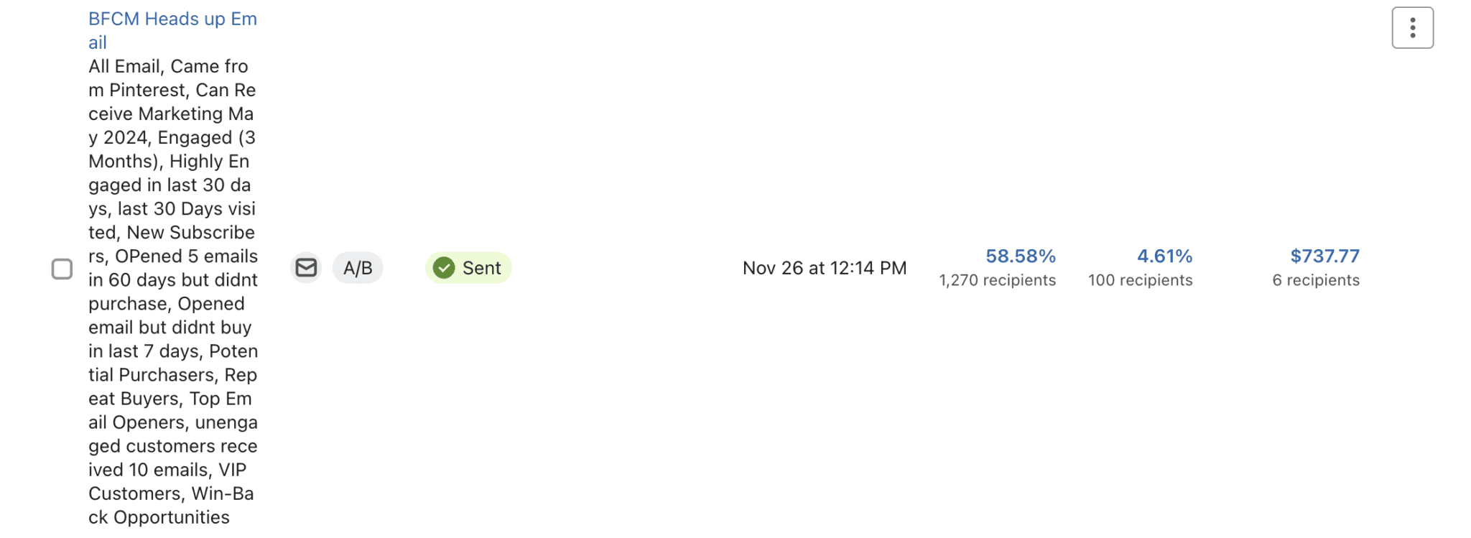Click the envelope icon beside the A/B label
The height and width of the screenshot is (538, 1471).
306,267
